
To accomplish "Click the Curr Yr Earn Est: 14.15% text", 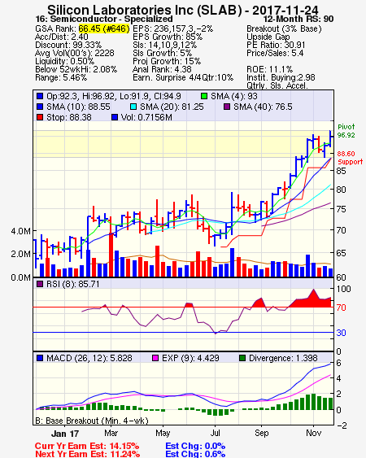I will point(87,446).
